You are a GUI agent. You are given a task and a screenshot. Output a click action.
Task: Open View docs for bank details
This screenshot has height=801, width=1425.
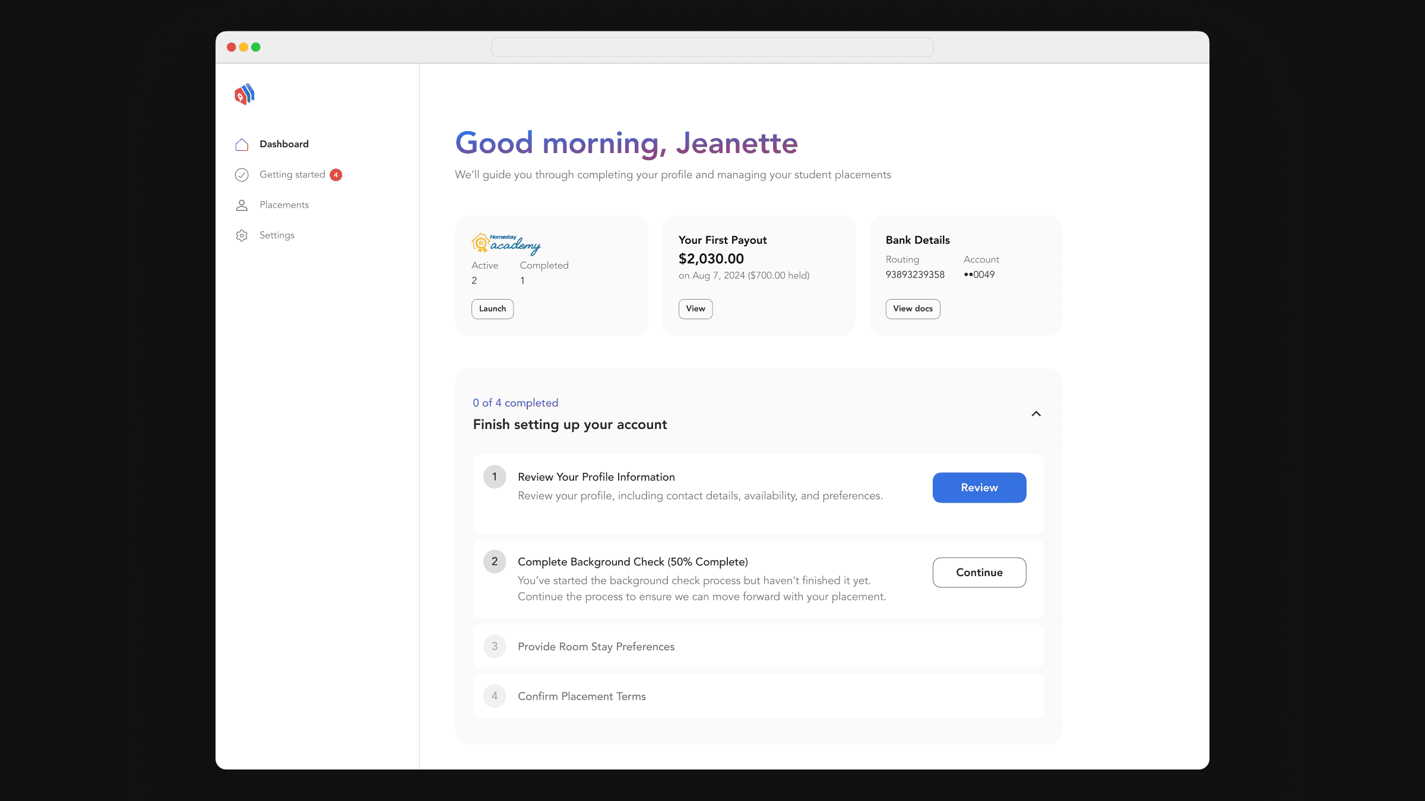pyautogui.click(x=913, y=309)
